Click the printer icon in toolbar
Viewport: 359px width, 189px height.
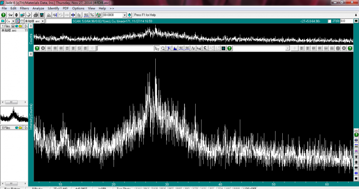pos(35,15)
